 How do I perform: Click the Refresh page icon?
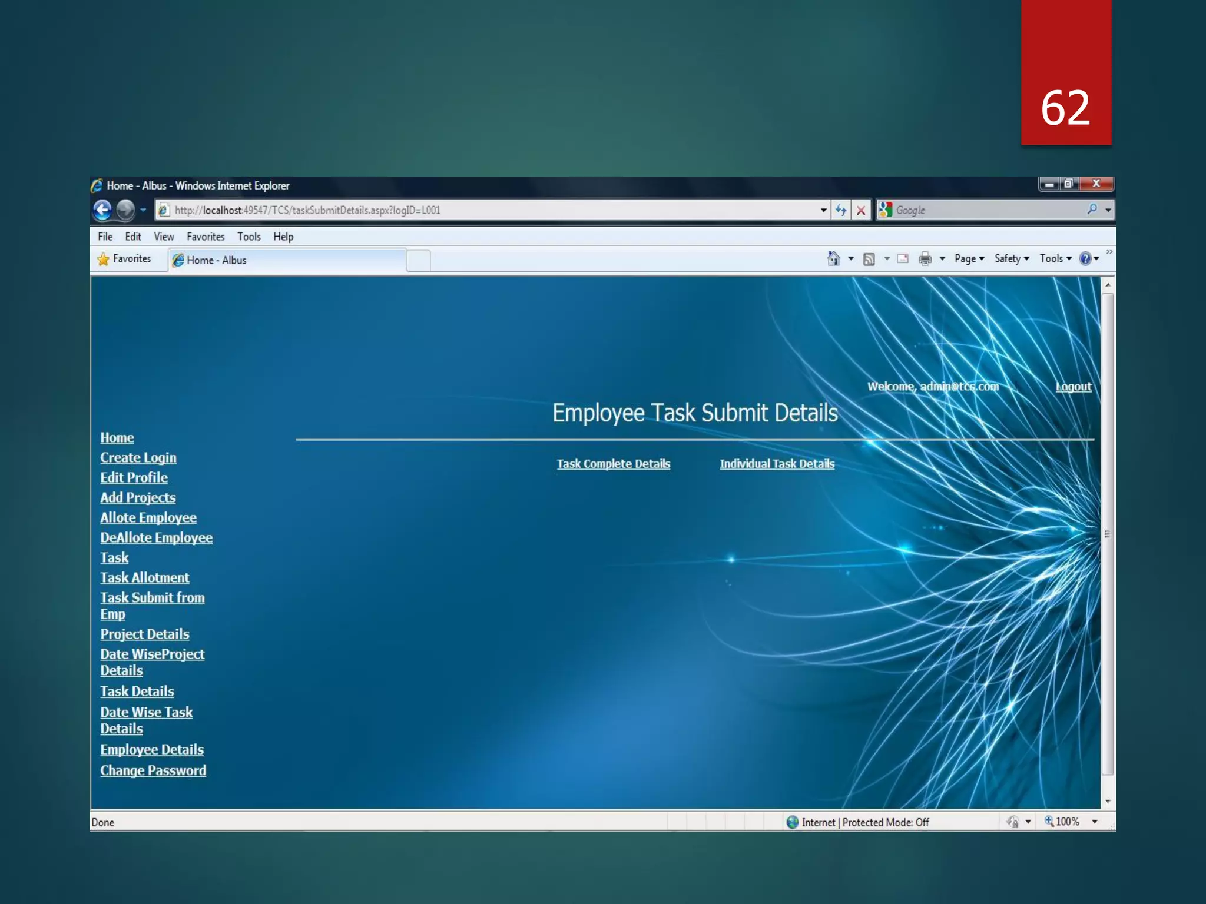[x=841, y=210]
